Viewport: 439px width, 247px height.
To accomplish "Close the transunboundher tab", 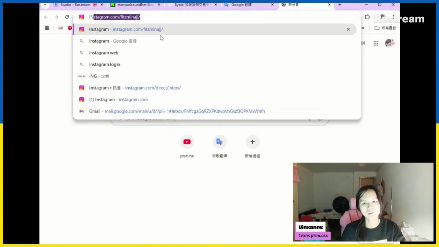I will pos(159,5).
